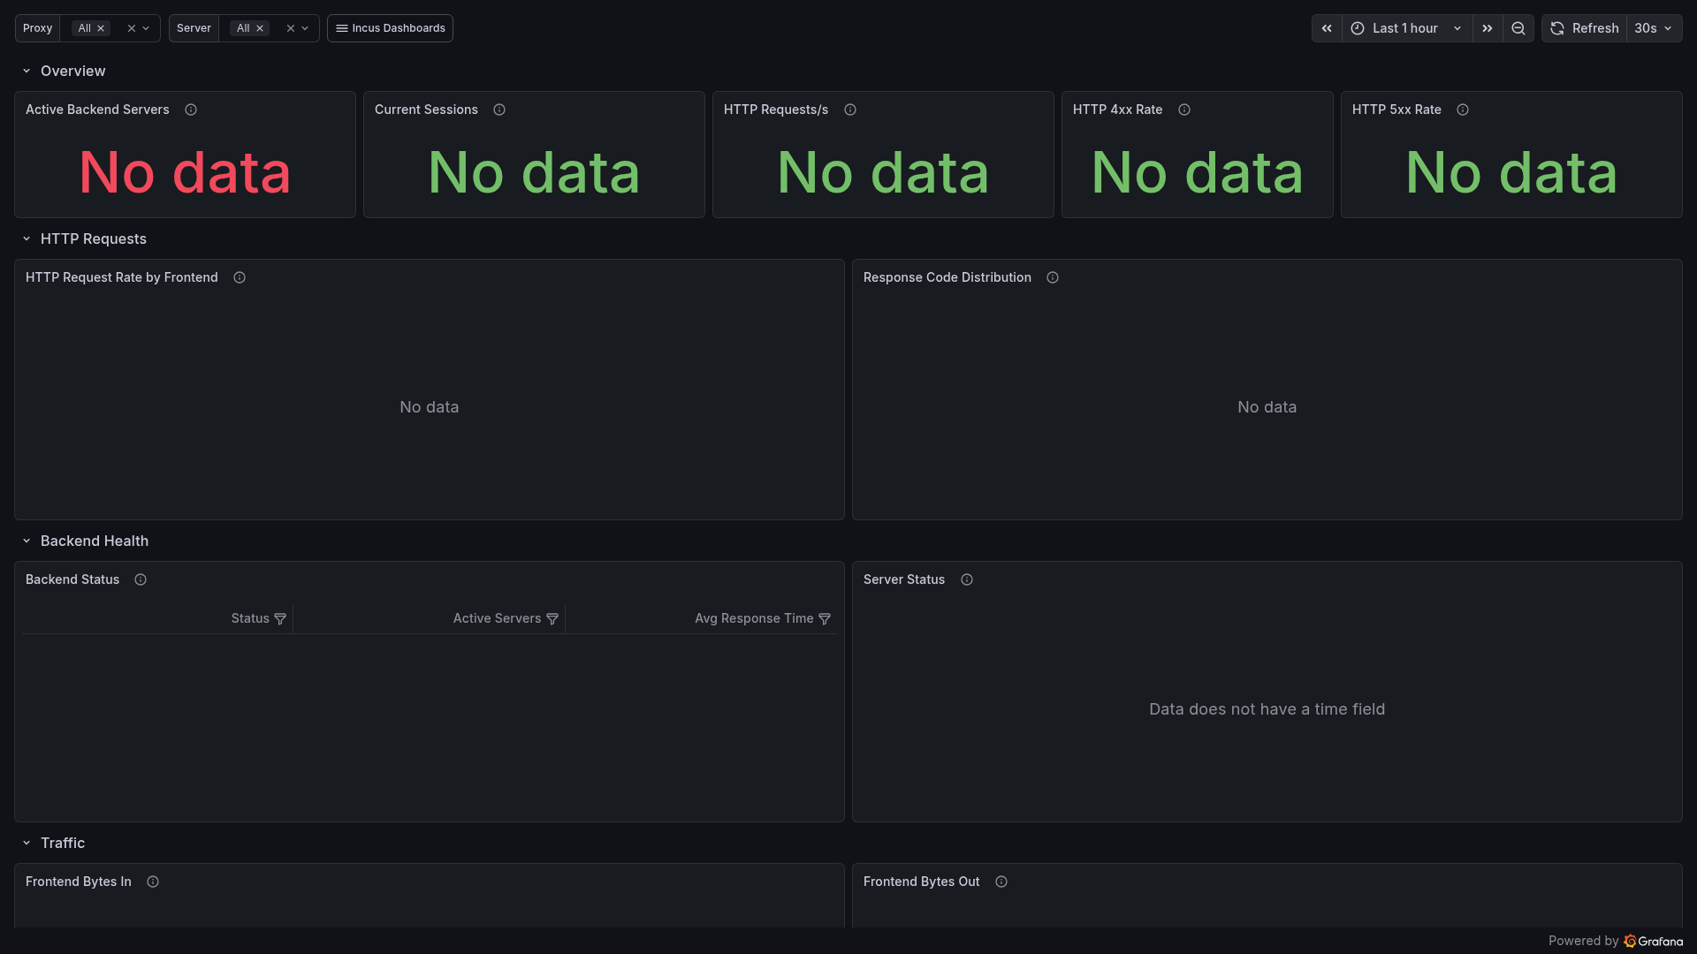The height and width of the screenshot is (954, 1697).
Task: Open the Proxy variable dropdown
Action: 147,28
